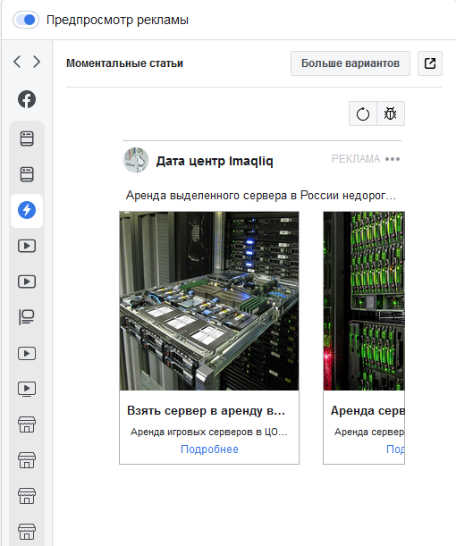Click the refresh preview icon
The image size is (456, 546).
pyautogui.click(x=363, y=113)
